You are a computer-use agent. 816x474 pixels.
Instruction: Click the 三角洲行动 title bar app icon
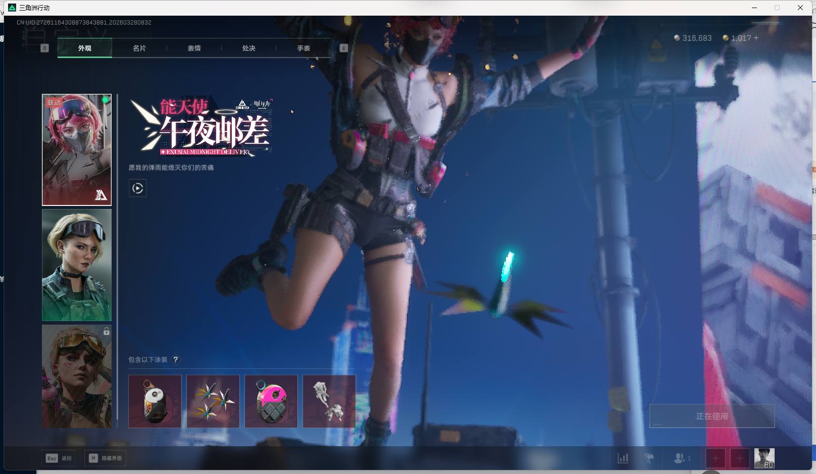click(x=13, y=8)
